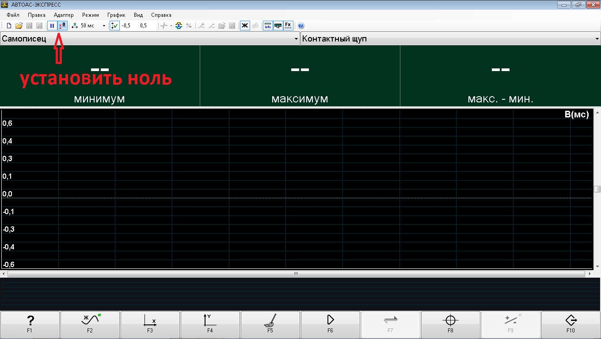
Task: Click the F6 play button
Action: pyautogui.click(x=330, y=325)
